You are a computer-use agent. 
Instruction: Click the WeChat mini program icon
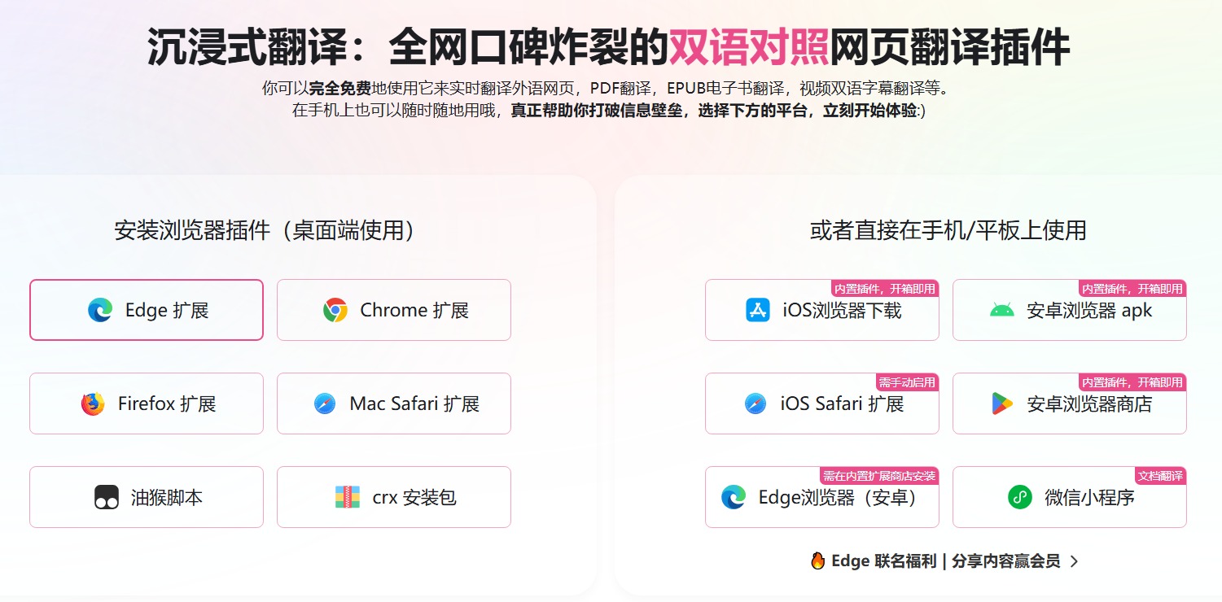click(1020, 497)
